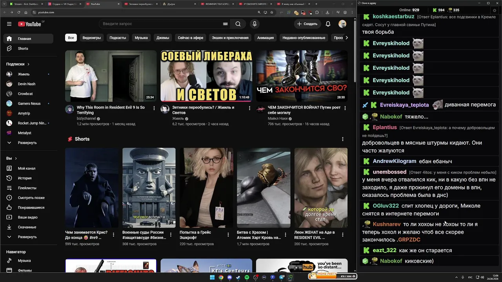Open the account avatar menu
The height and width of the screenshot is (282, 502).
pyautogui.click(x=342, y=24)
